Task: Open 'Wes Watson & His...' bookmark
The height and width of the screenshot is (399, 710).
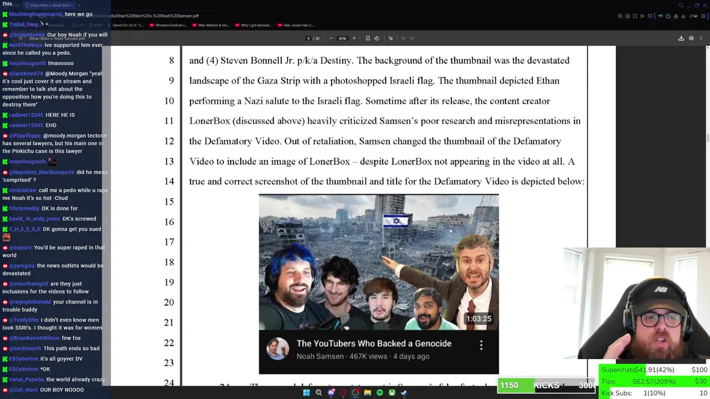Action: [210, 25]
